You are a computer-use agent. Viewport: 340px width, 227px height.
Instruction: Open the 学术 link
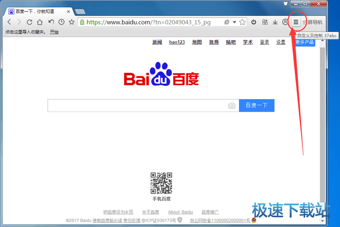tap(248, 42)
